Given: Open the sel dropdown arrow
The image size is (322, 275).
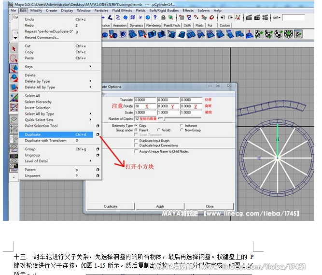Looking at the screenshot, I should tap(280, 18).
